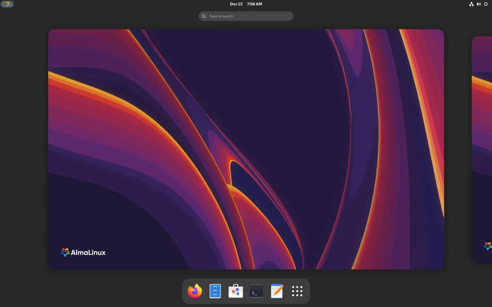Image resolution: width=492 pixels, height=307 pixels.
Task: Open the Files manager dock icon
Action: pyautogui.click(x=215, y=291)
